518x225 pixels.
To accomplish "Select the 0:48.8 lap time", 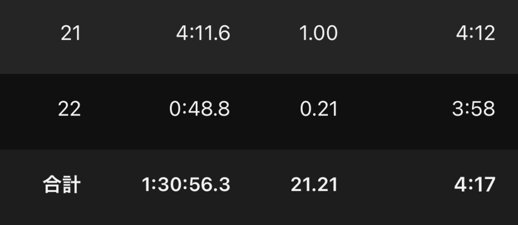I will (x=199, y=109).
